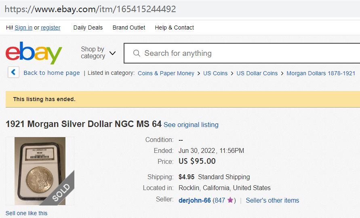View the sold coin thumbnail image

tap(40, 171)
